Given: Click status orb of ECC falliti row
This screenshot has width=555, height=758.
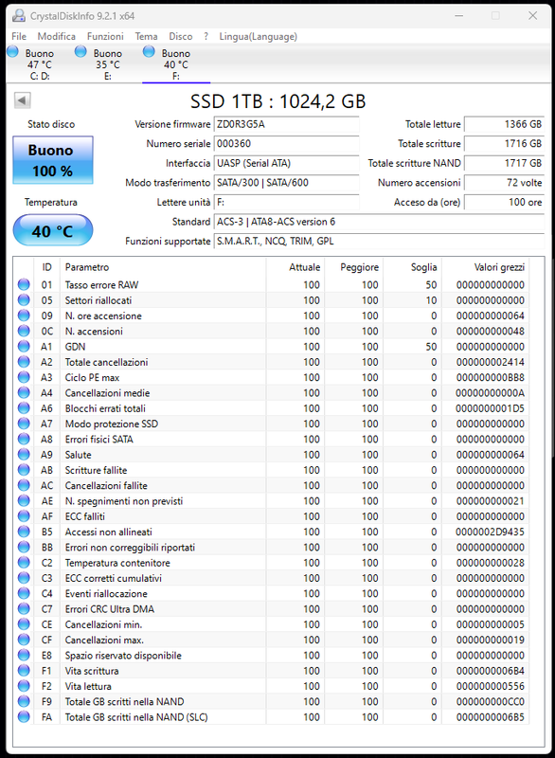Looking at the screenshot, I should 24,516.
